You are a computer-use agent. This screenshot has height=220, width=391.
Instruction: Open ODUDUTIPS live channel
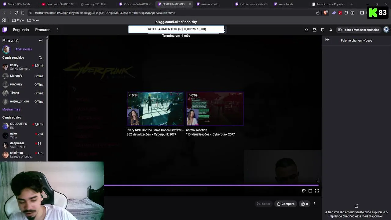tap(23, 126)
